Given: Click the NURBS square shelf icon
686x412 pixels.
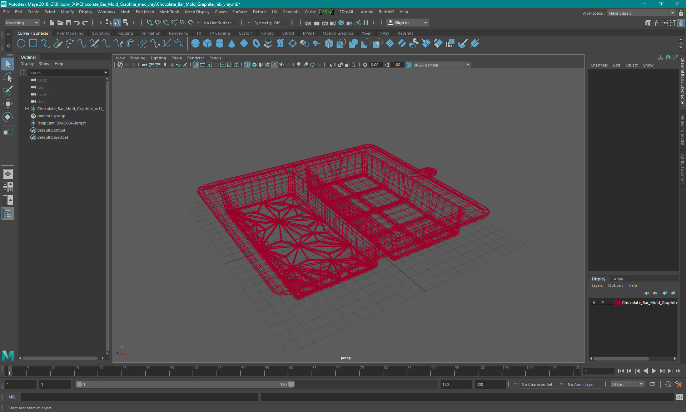Looking at the screenshot, I should pos(33,44).
